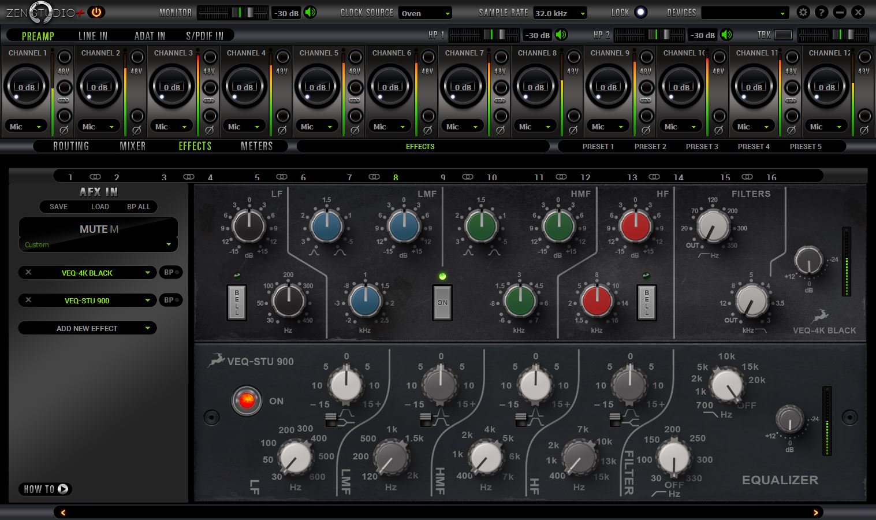This screenshot has width=876, height=520.
Task: Open the METERS tab
Action: point(256,146)
